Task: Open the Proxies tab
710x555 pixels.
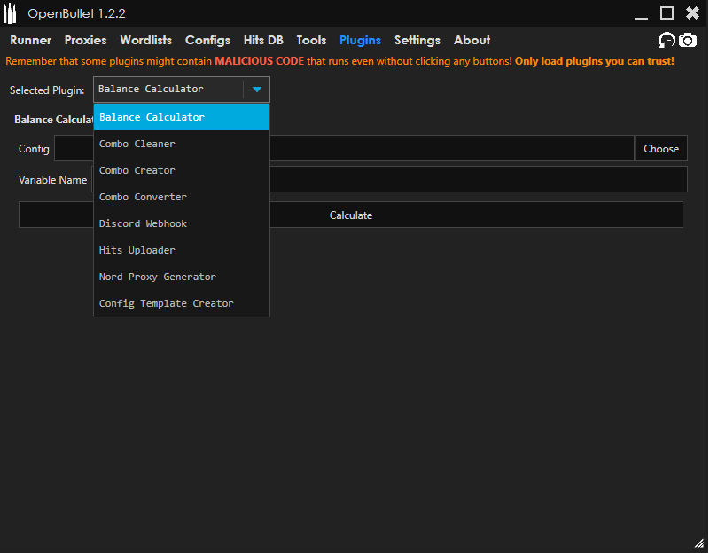Action: [86, 40]
